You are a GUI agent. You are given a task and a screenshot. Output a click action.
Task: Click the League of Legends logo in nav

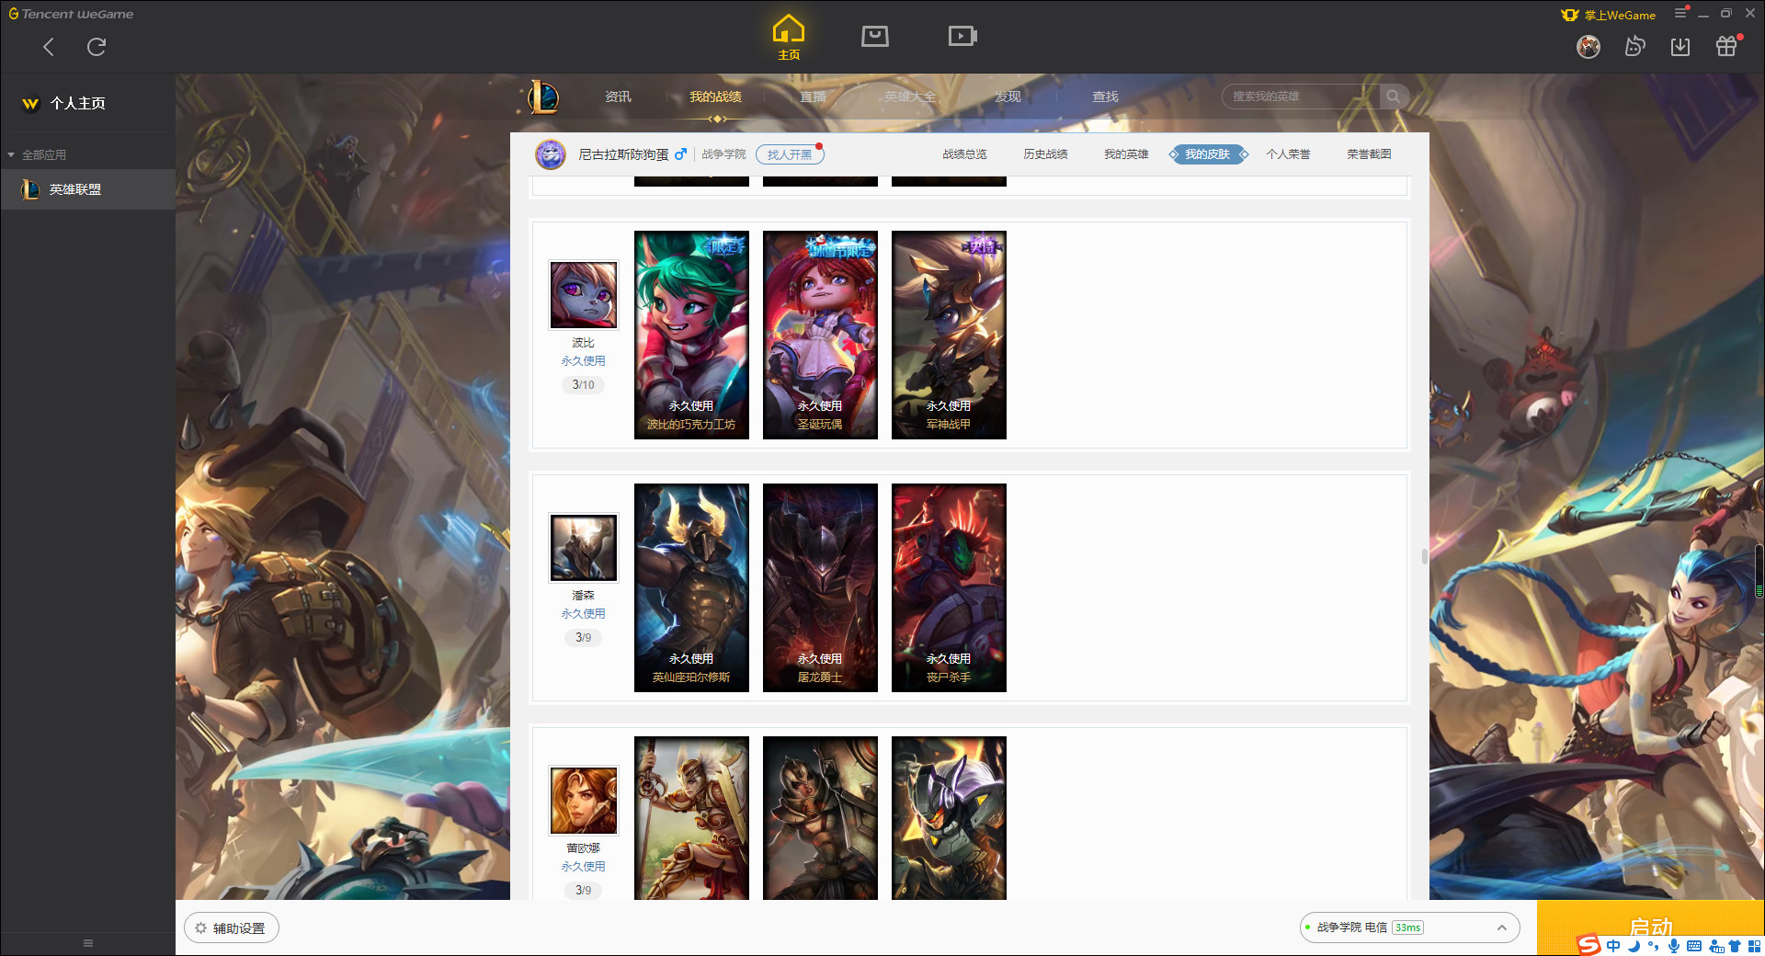(543, 97)
